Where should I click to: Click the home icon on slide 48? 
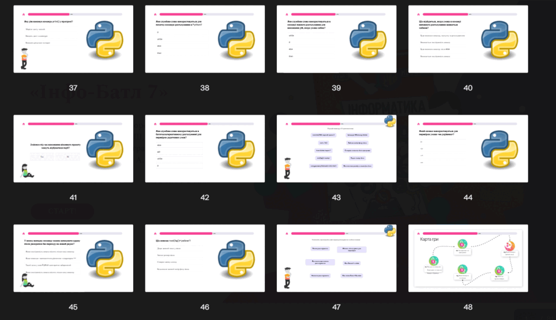coord(418,234)
